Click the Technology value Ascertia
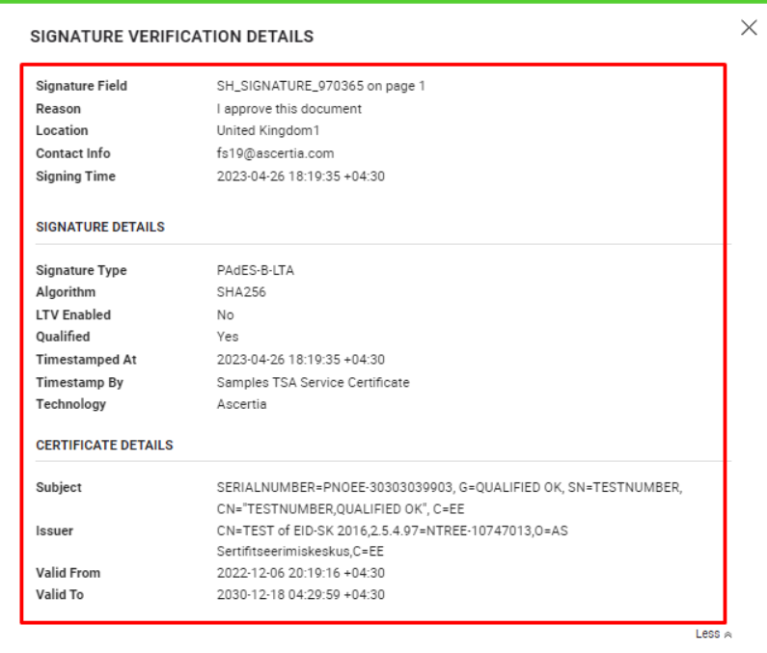 [x=241, y=404]
